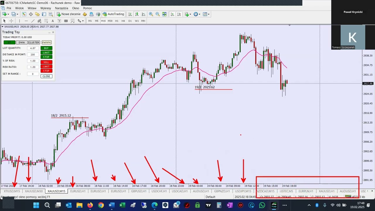Select the crosshair tool
Viewport: 375px width, 211px height.
coord(11,21)
